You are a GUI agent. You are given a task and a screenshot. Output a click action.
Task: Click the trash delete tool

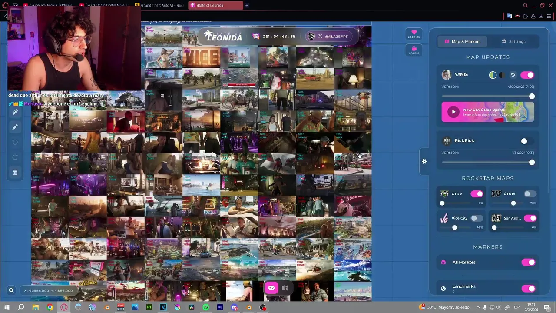(x=15, y=172)
